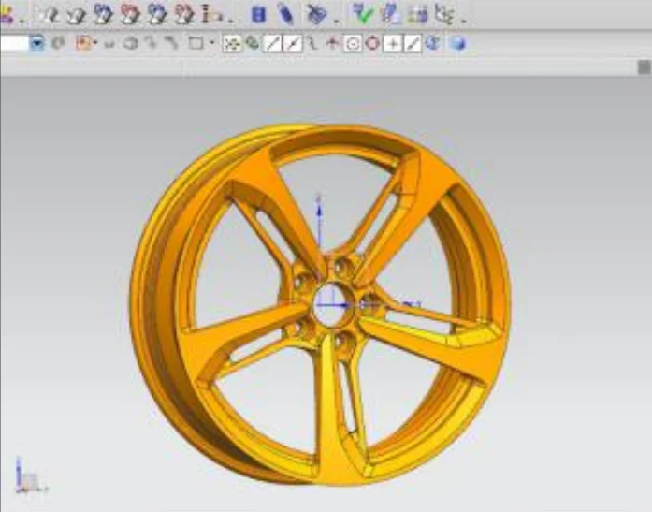The image size is (652, 512).
Task: Click the green checkmark icon
Action: (x=362, y=14)
